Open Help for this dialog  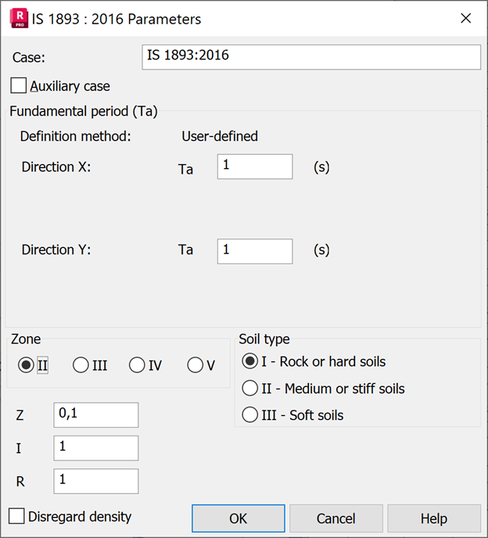pyautogui.click(x=433, y=518)
